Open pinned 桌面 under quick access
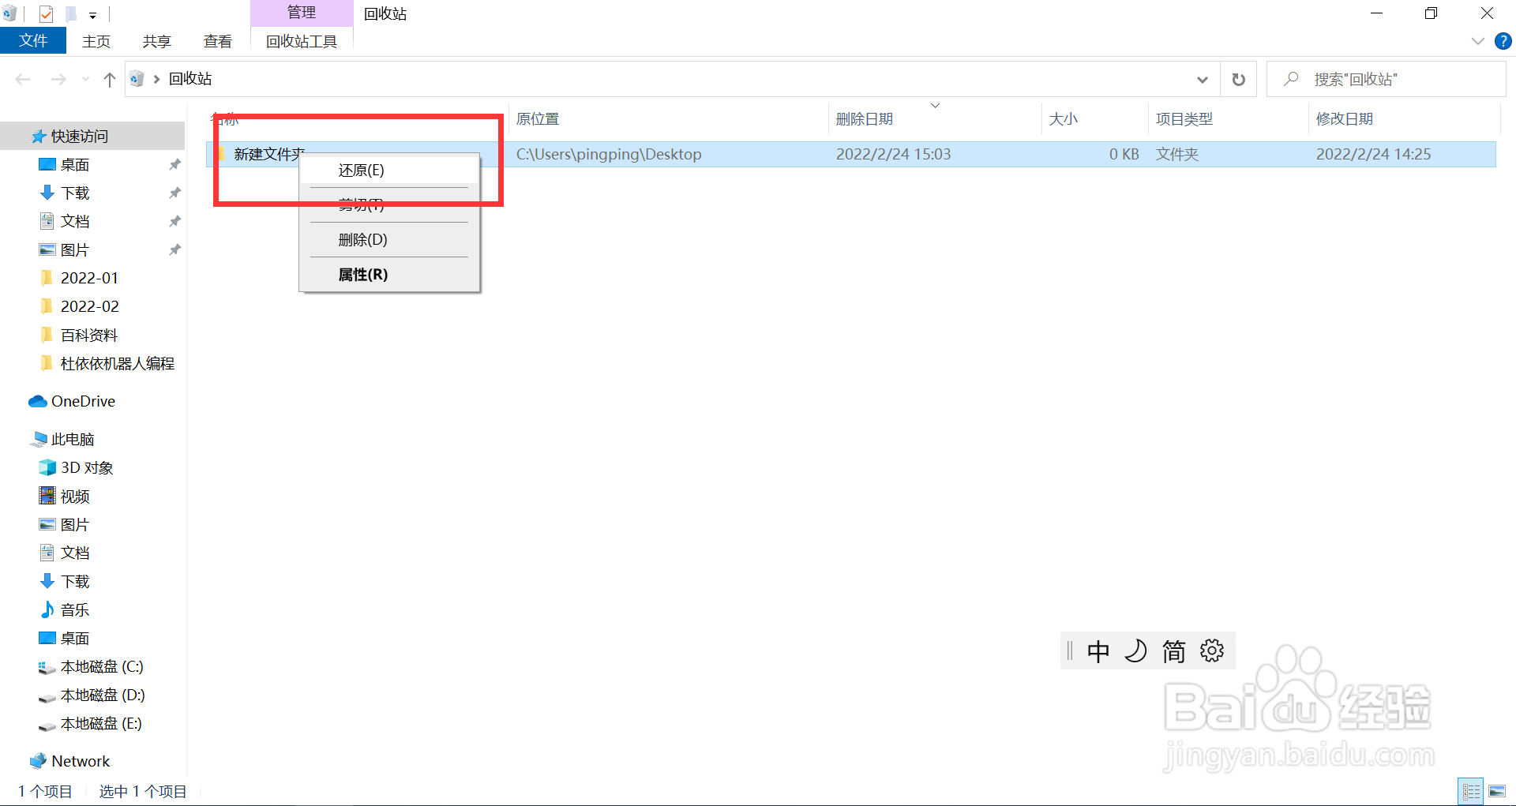This screenshot has height=806, width=1516. 75,165
